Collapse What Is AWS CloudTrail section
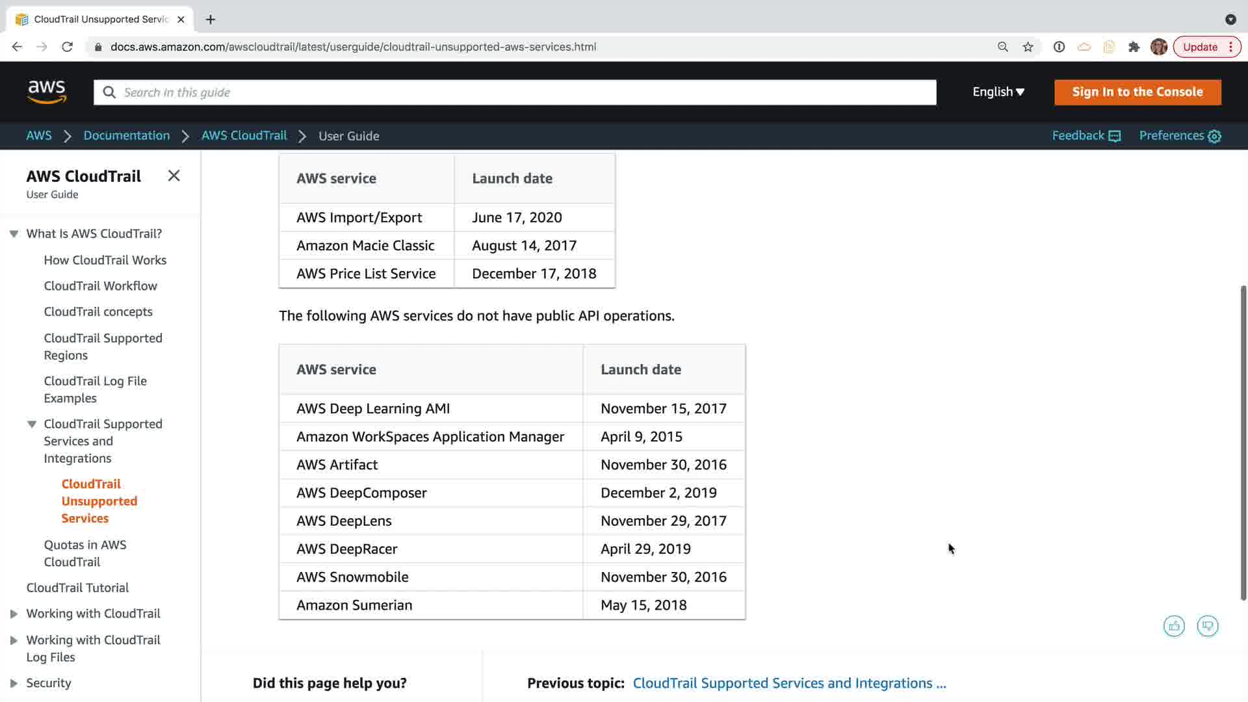1248x702 pixels. (14, 234)
